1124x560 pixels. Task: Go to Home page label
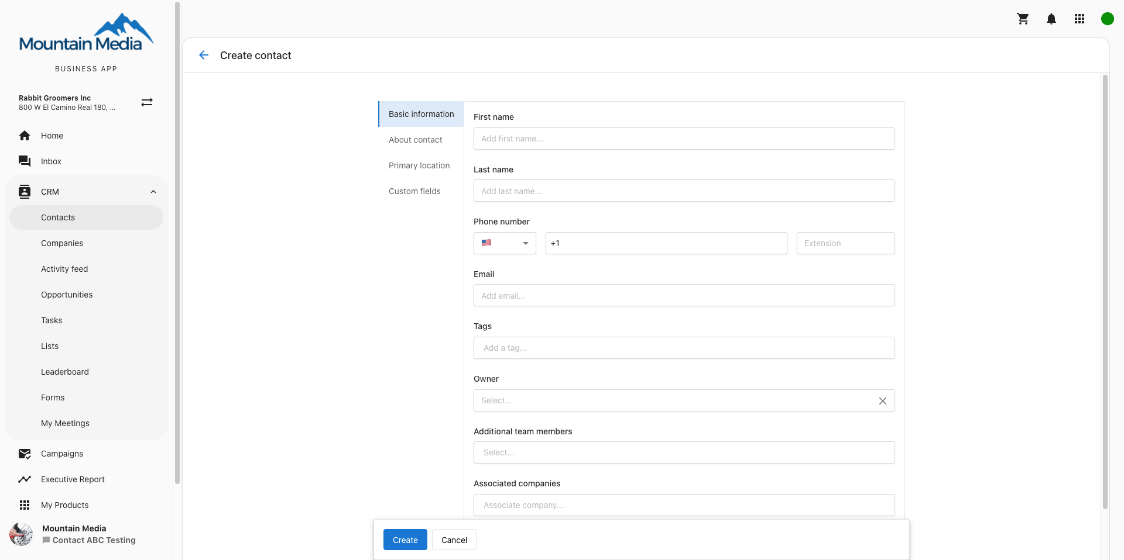[52, 136]
